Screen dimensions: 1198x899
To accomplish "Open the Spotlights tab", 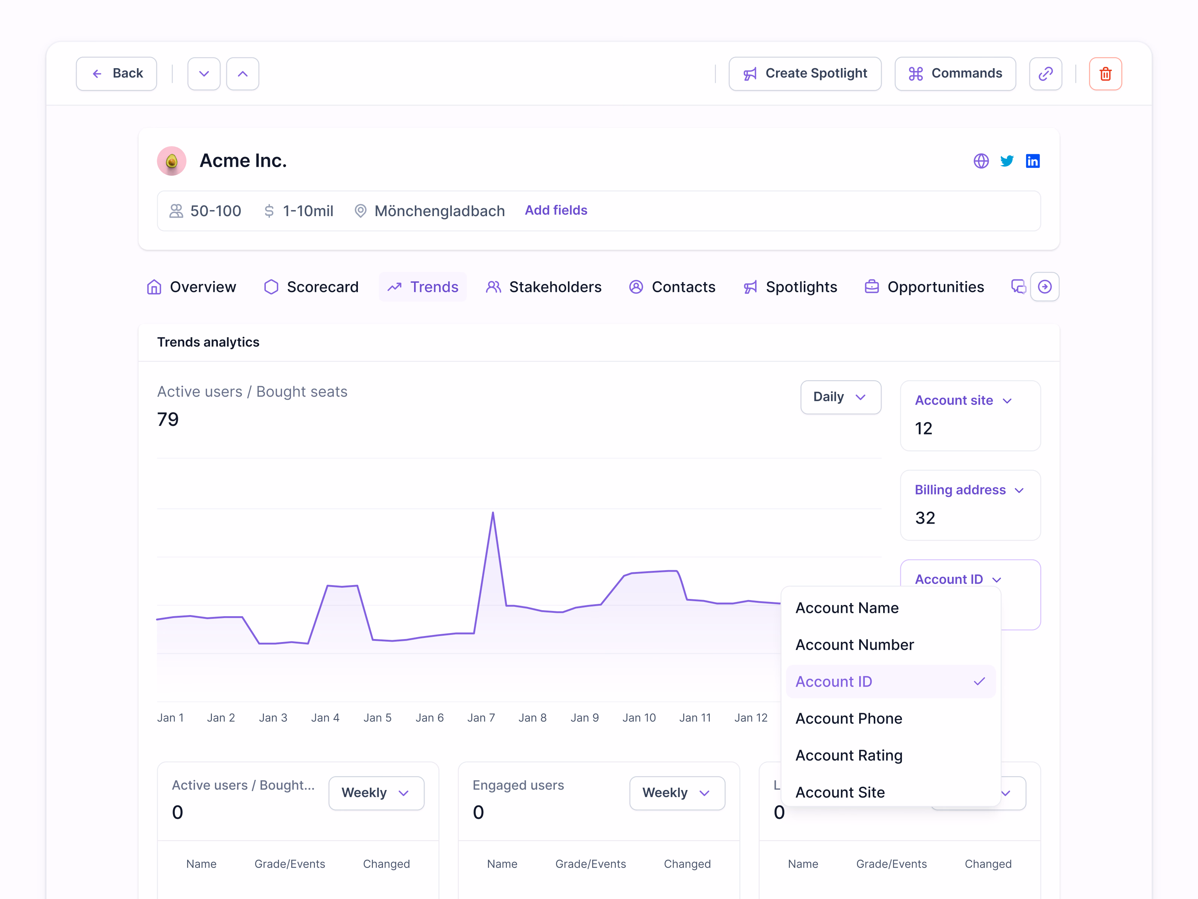I will [790, 287].
